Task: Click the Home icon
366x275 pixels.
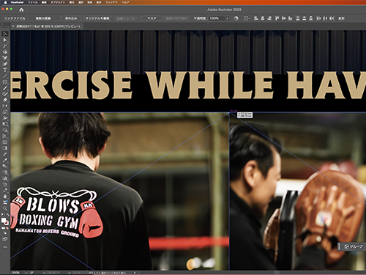Action: [x=21, y=10]
